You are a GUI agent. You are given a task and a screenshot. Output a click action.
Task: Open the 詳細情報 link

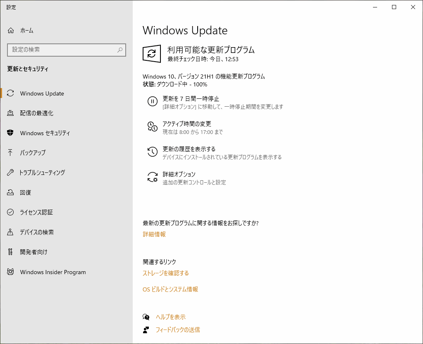[154, 234]
